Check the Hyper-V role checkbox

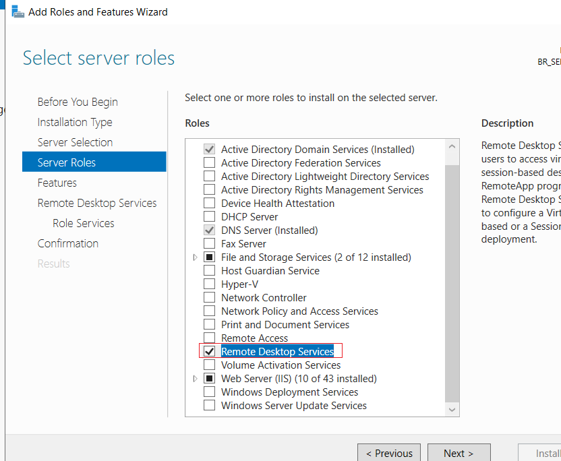(x=209, y=284)
